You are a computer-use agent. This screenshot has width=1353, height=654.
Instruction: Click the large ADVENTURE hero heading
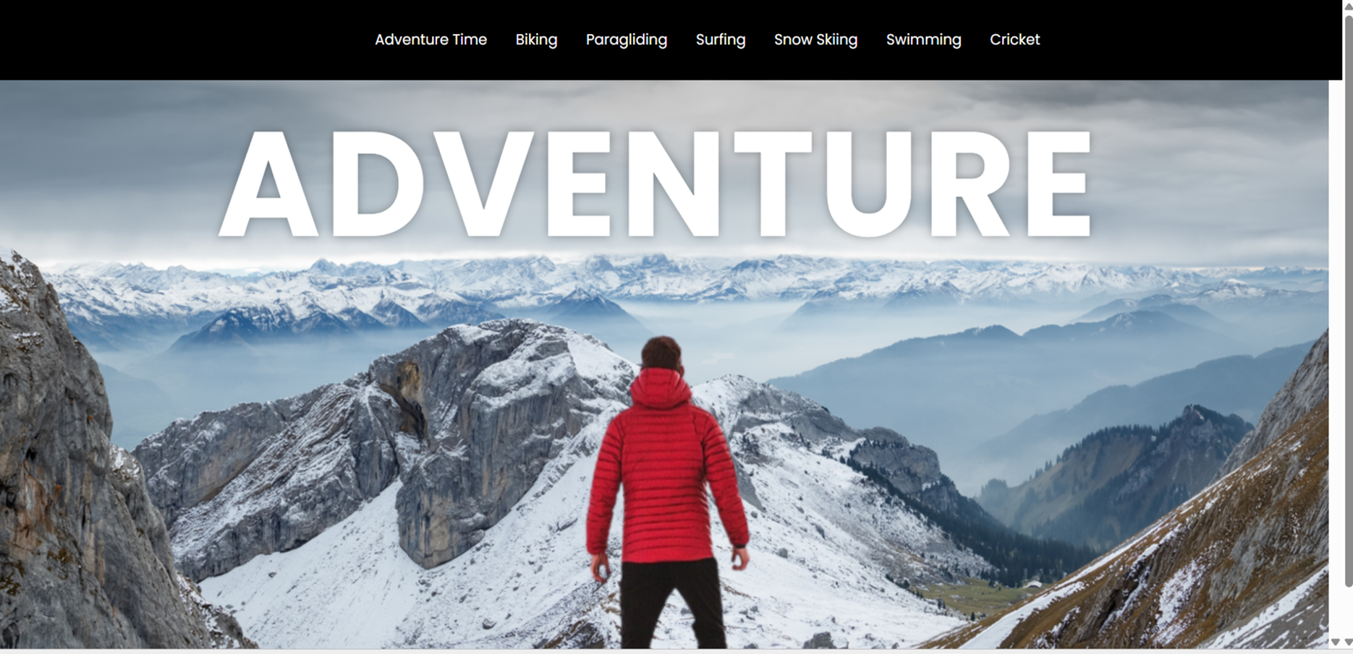click(x=656, y=184)
